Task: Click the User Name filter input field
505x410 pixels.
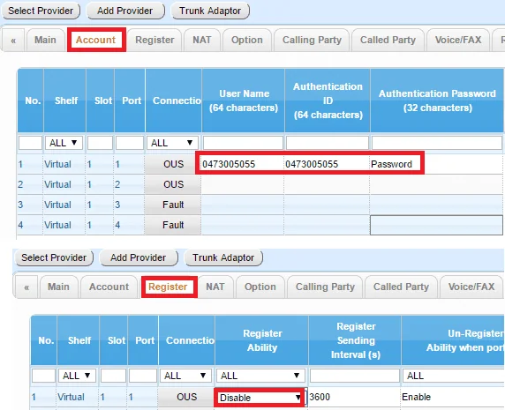Action: [243, 143]
